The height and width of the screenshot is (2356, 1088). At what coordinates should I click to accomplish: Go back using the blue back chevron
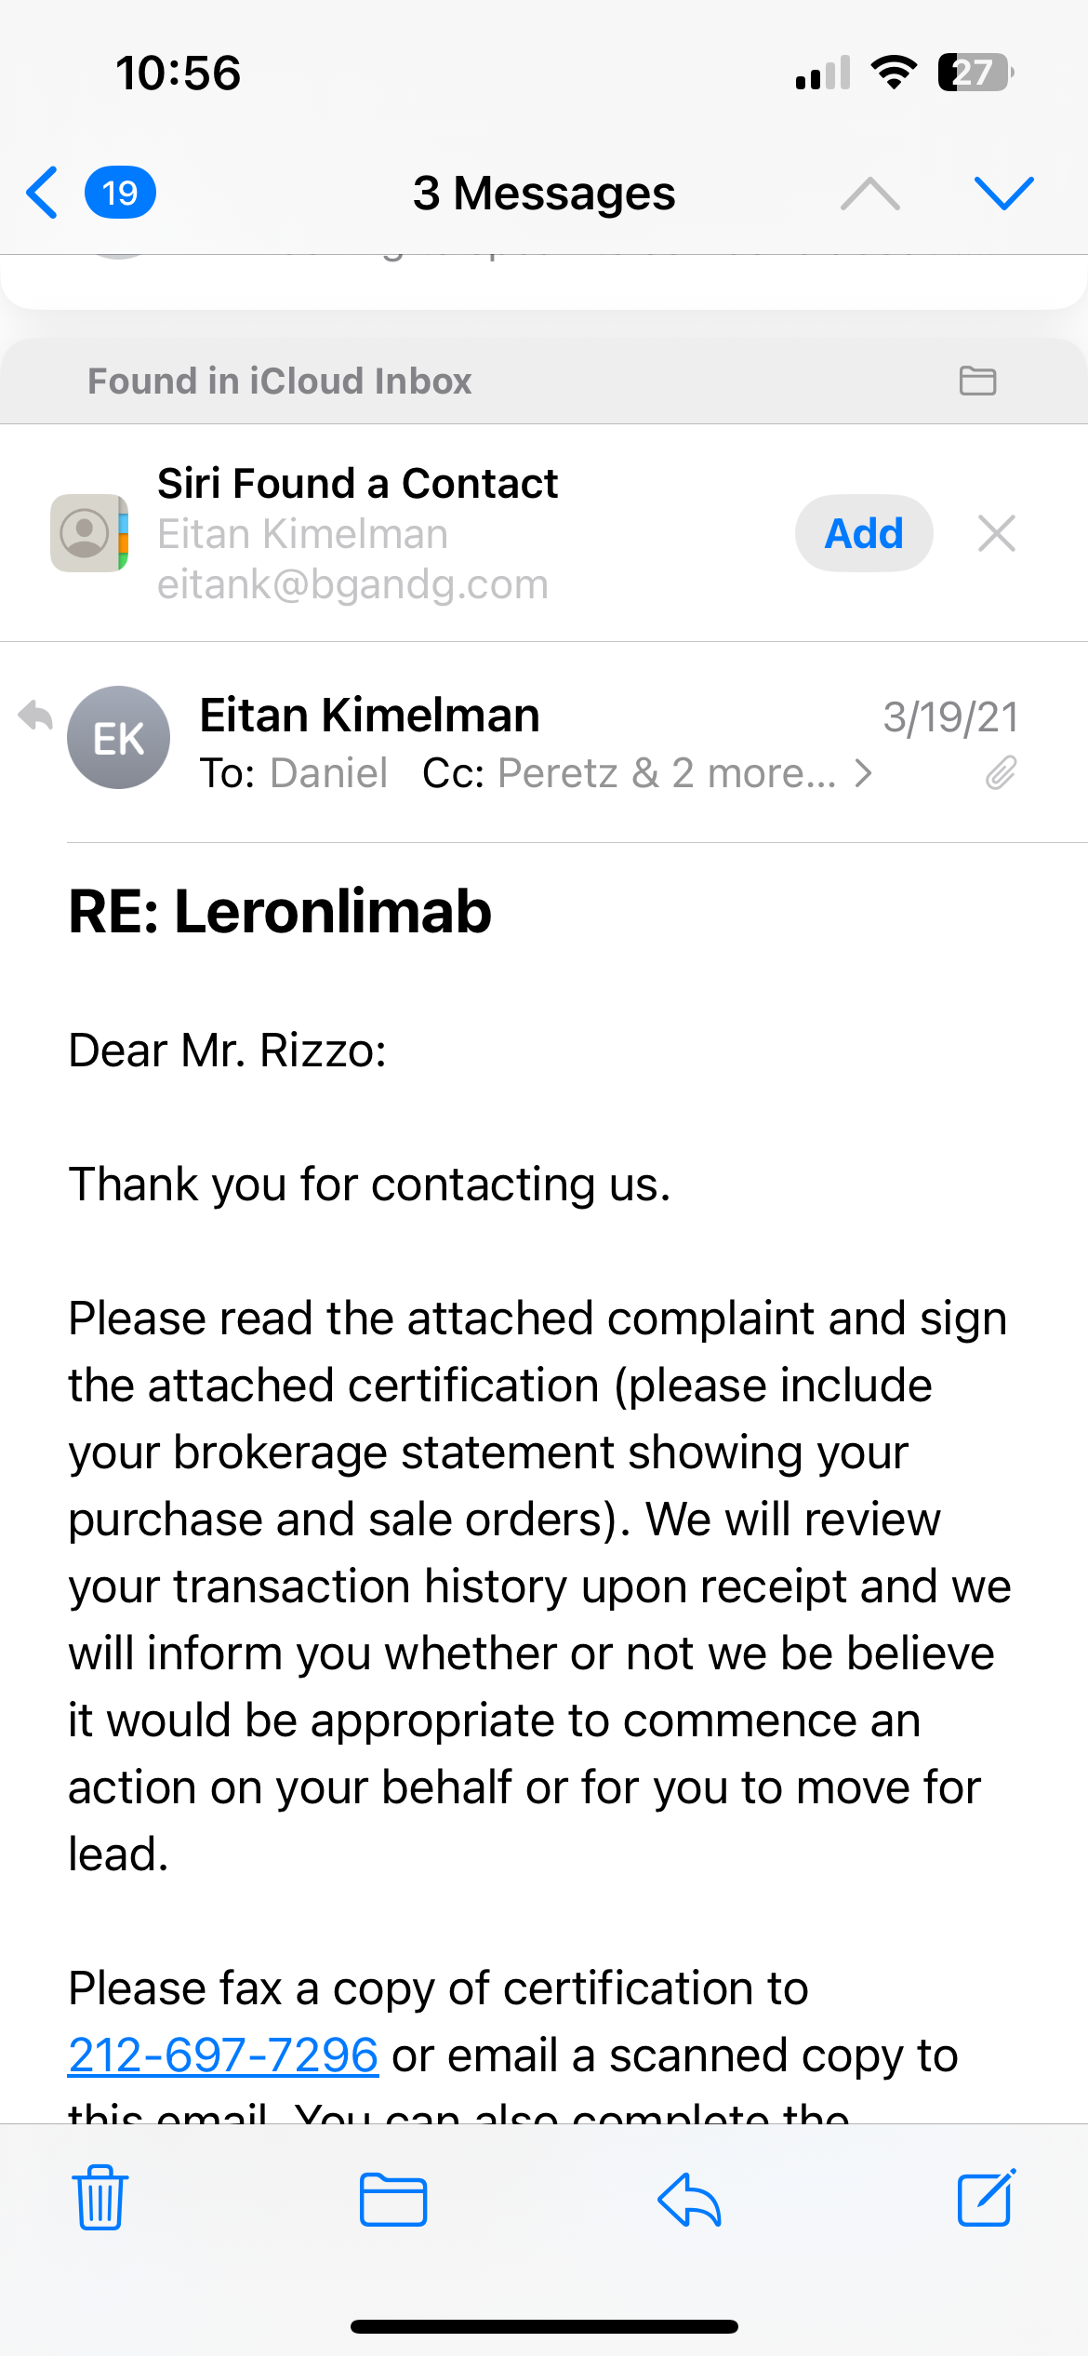[42, 193]
